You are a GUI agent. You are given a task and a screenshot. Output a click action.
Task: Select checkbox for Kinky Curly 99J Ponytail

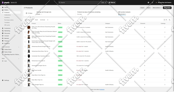tap(25, 27)
